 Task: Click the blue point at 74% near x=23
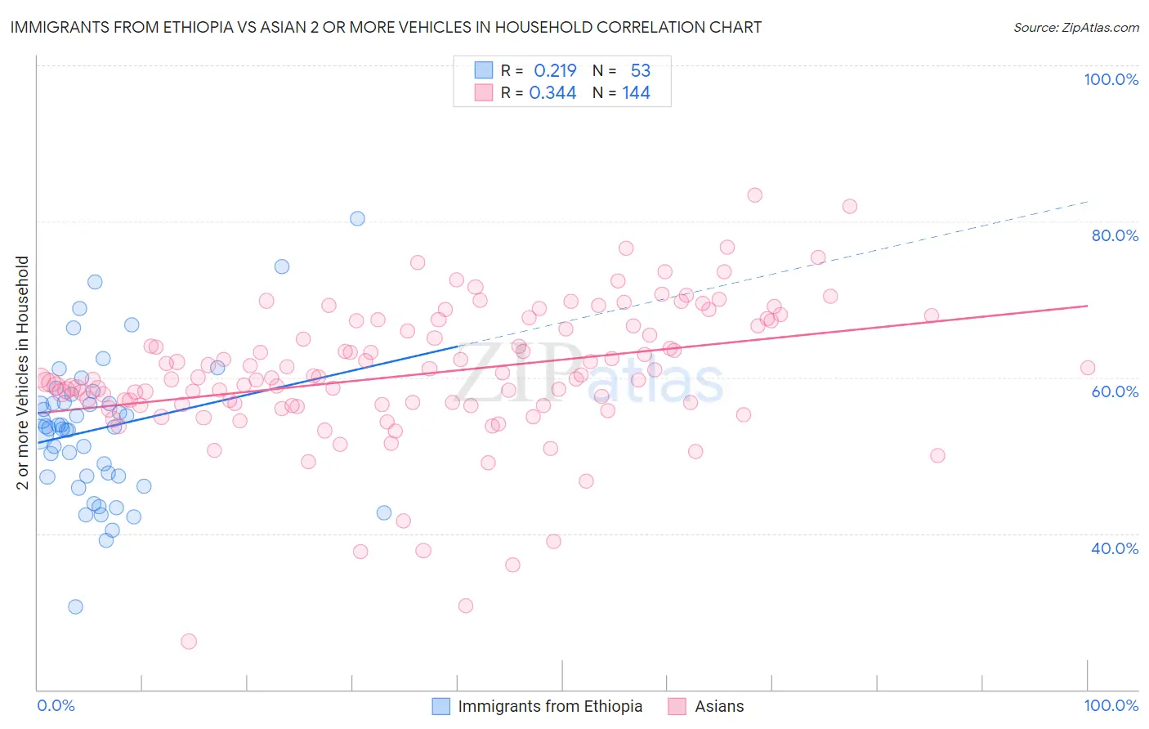click(x=282, y=266)
